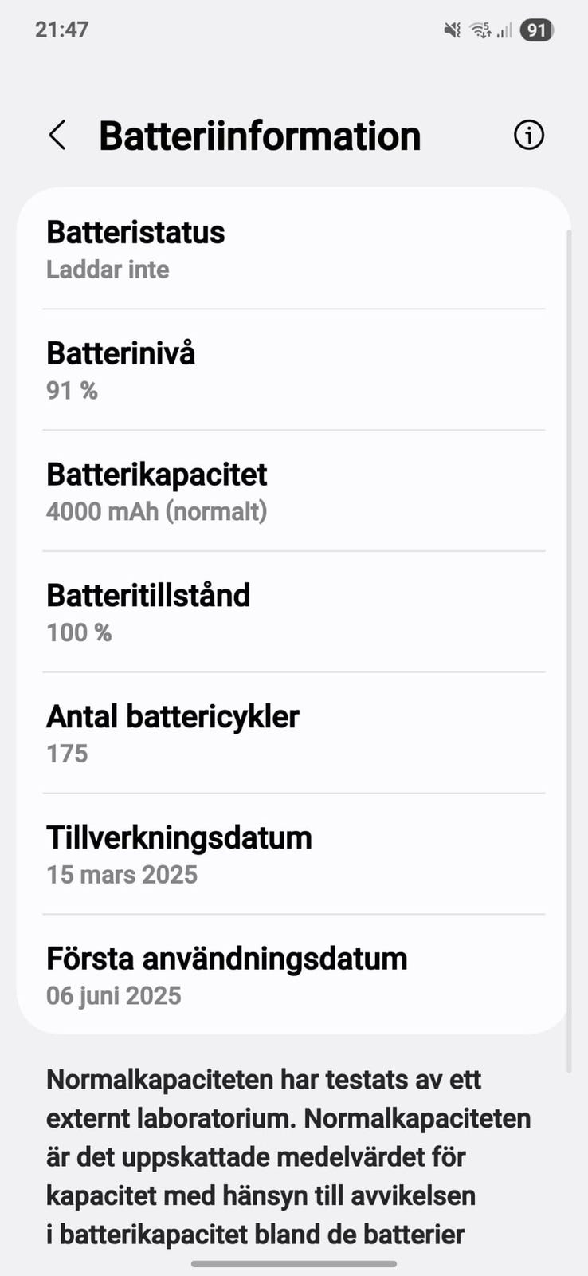This screenshot has width=588, height=1276.
Task: Click the vertical scrollbar on the right edge
Action: click(x=569, y=638)
